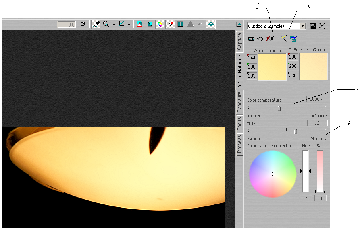This screenshot has height=231, width=358.
Task: Click White balanced blue value 203
Action: tap(252, 76)
